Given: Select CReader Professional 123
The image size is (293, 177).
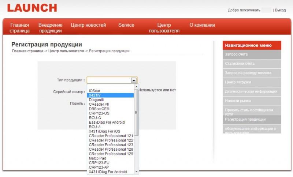Looking at the screenshot, I should (x=111, y=145).
